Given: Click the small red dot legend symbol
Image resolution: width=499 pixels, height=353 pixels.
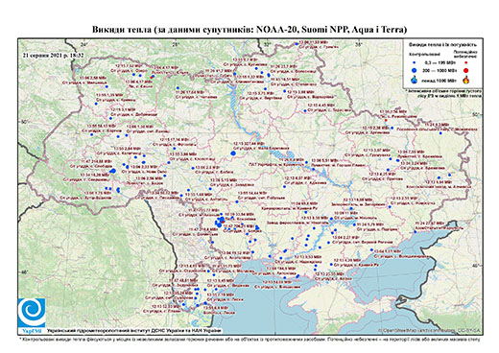Looking at the screenshot, I should 465,62.
